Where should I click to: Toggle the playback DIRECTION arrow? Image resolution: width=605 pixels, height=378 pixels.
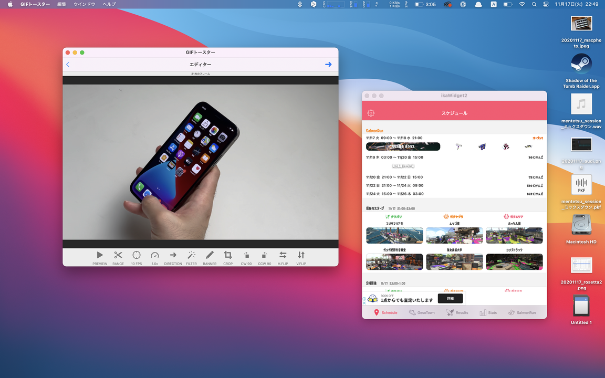click(173, 258)
